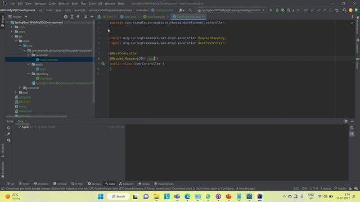Start debugging with the bug icon
Image resolution: width=360 pixels, height=202 pixels.
277,10
